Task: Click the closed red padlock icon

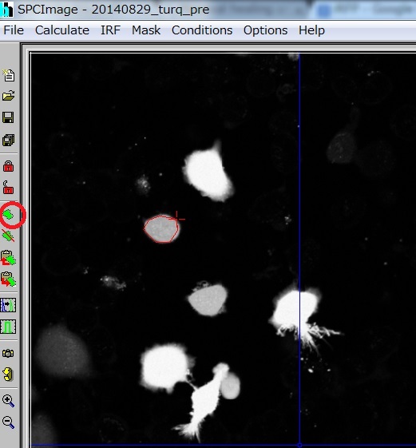Action: point(8,166)
